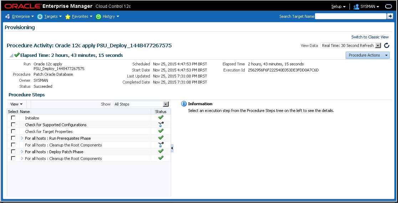This screenshot has height=203, width=398.
Task: Click the Check for Supported Configurations skipped icon
Action: pos(161,124)
